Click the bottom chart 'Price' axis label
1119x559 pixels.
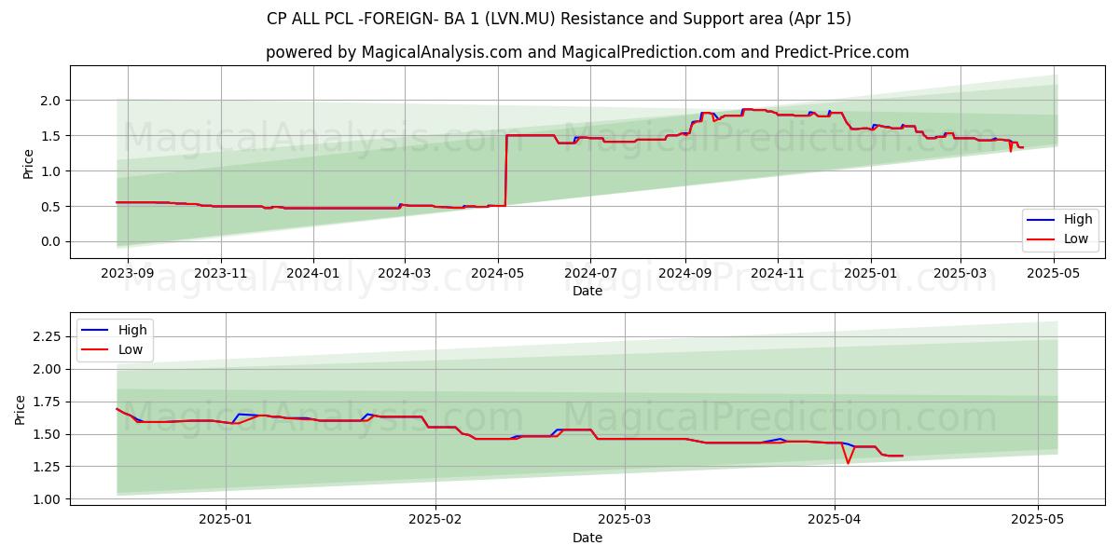tap(21, 409)
